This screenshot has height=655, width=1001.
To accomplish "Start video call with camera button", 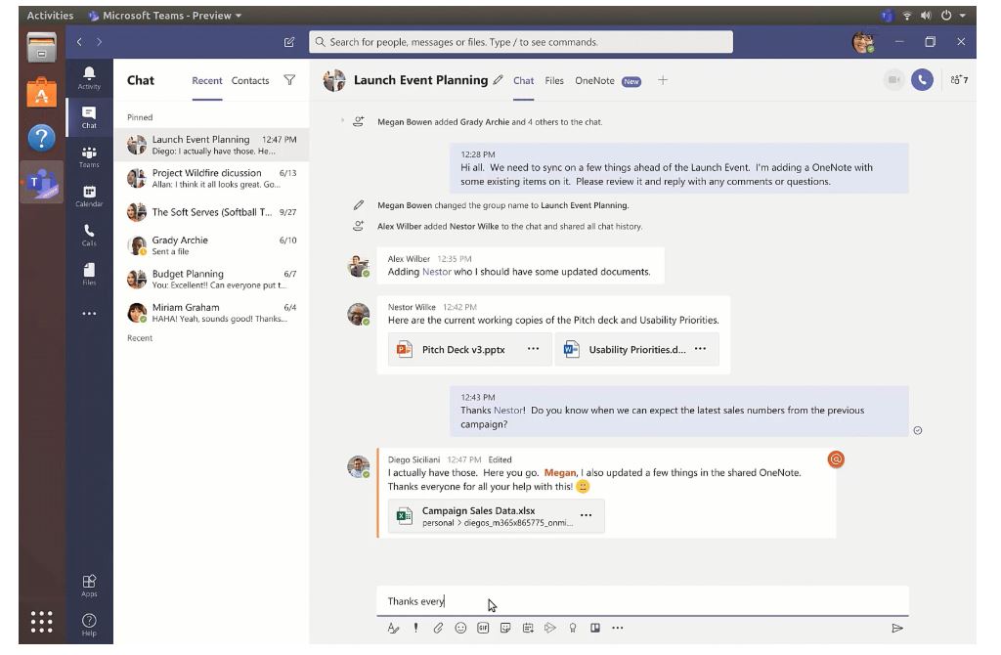I will click(893, 80).
